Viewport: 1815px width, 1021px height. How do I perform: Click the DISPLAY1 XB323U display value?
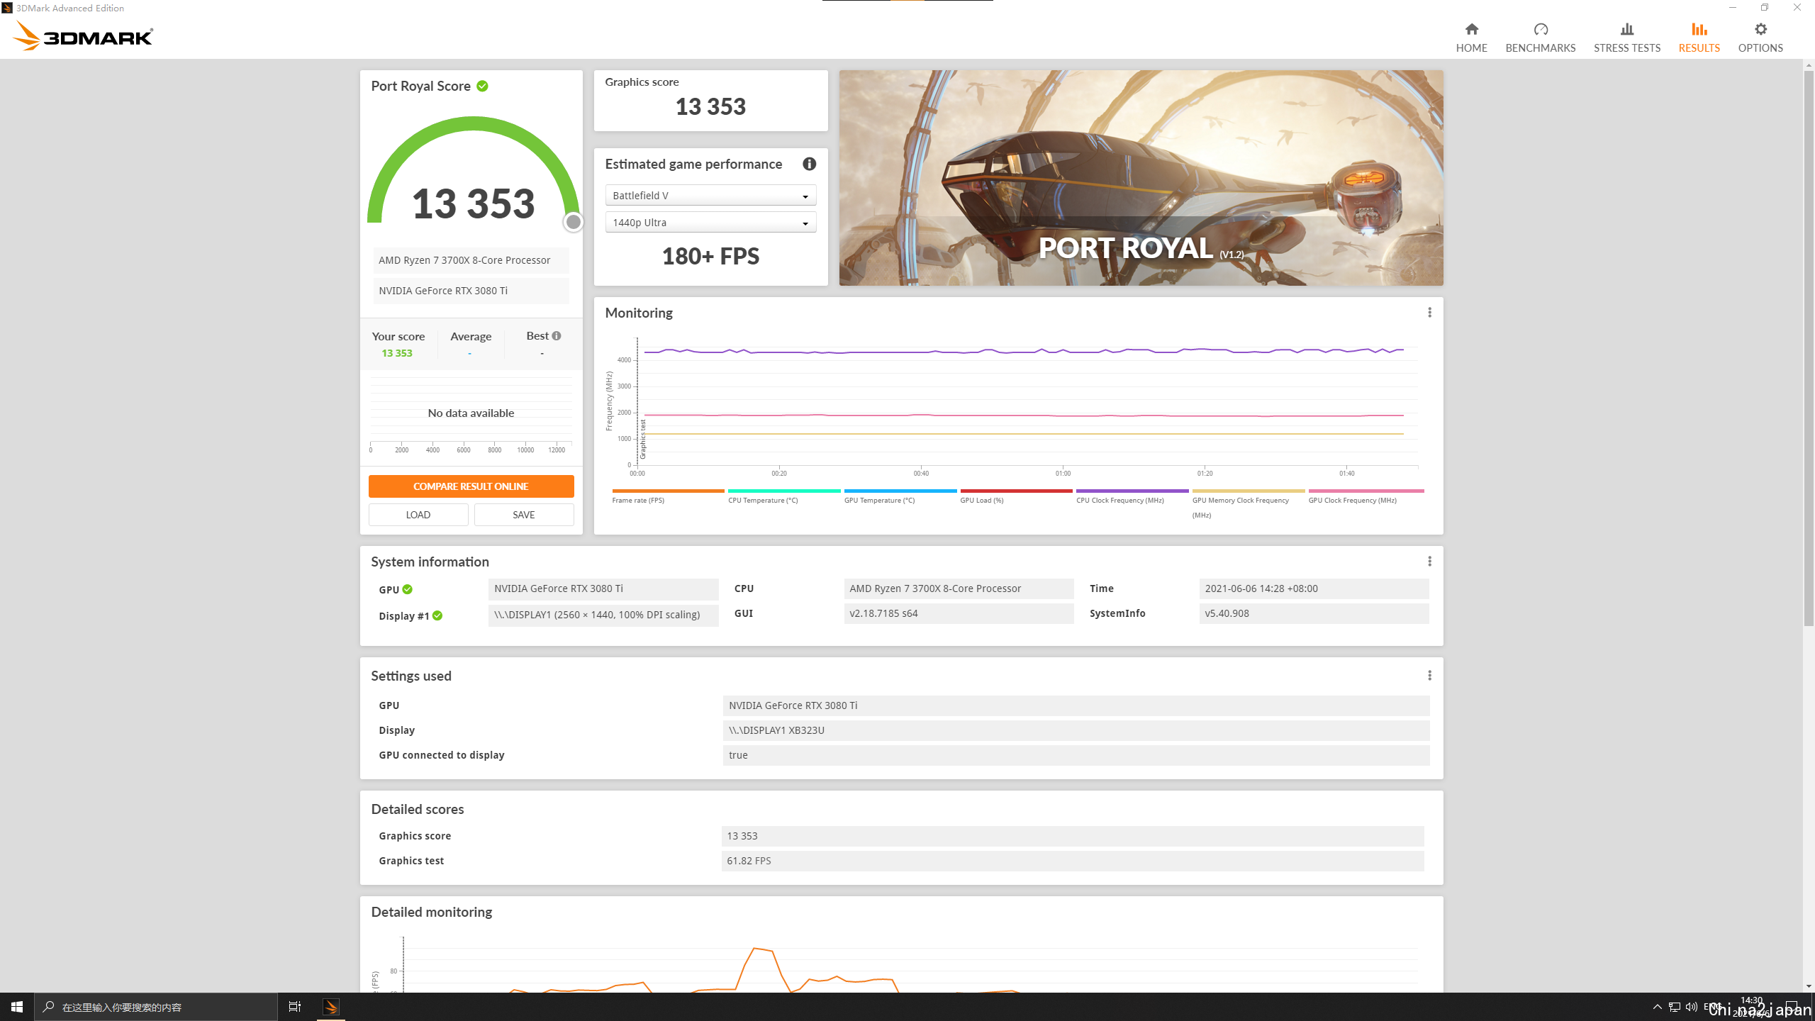click(1076, 730)
